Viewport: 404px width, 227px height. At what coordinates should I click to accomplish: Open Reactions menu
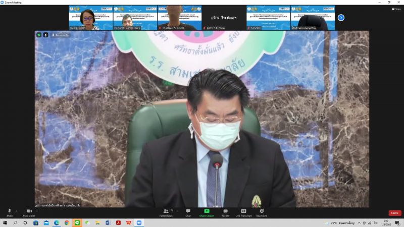262,212
